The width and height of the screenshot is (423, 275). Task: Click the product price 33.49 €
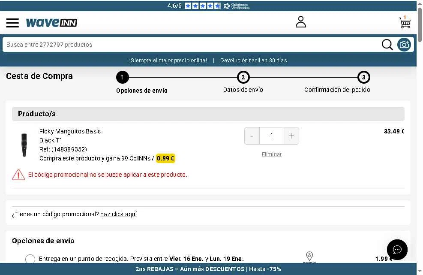pyautogui.click(x=394, y=132)
